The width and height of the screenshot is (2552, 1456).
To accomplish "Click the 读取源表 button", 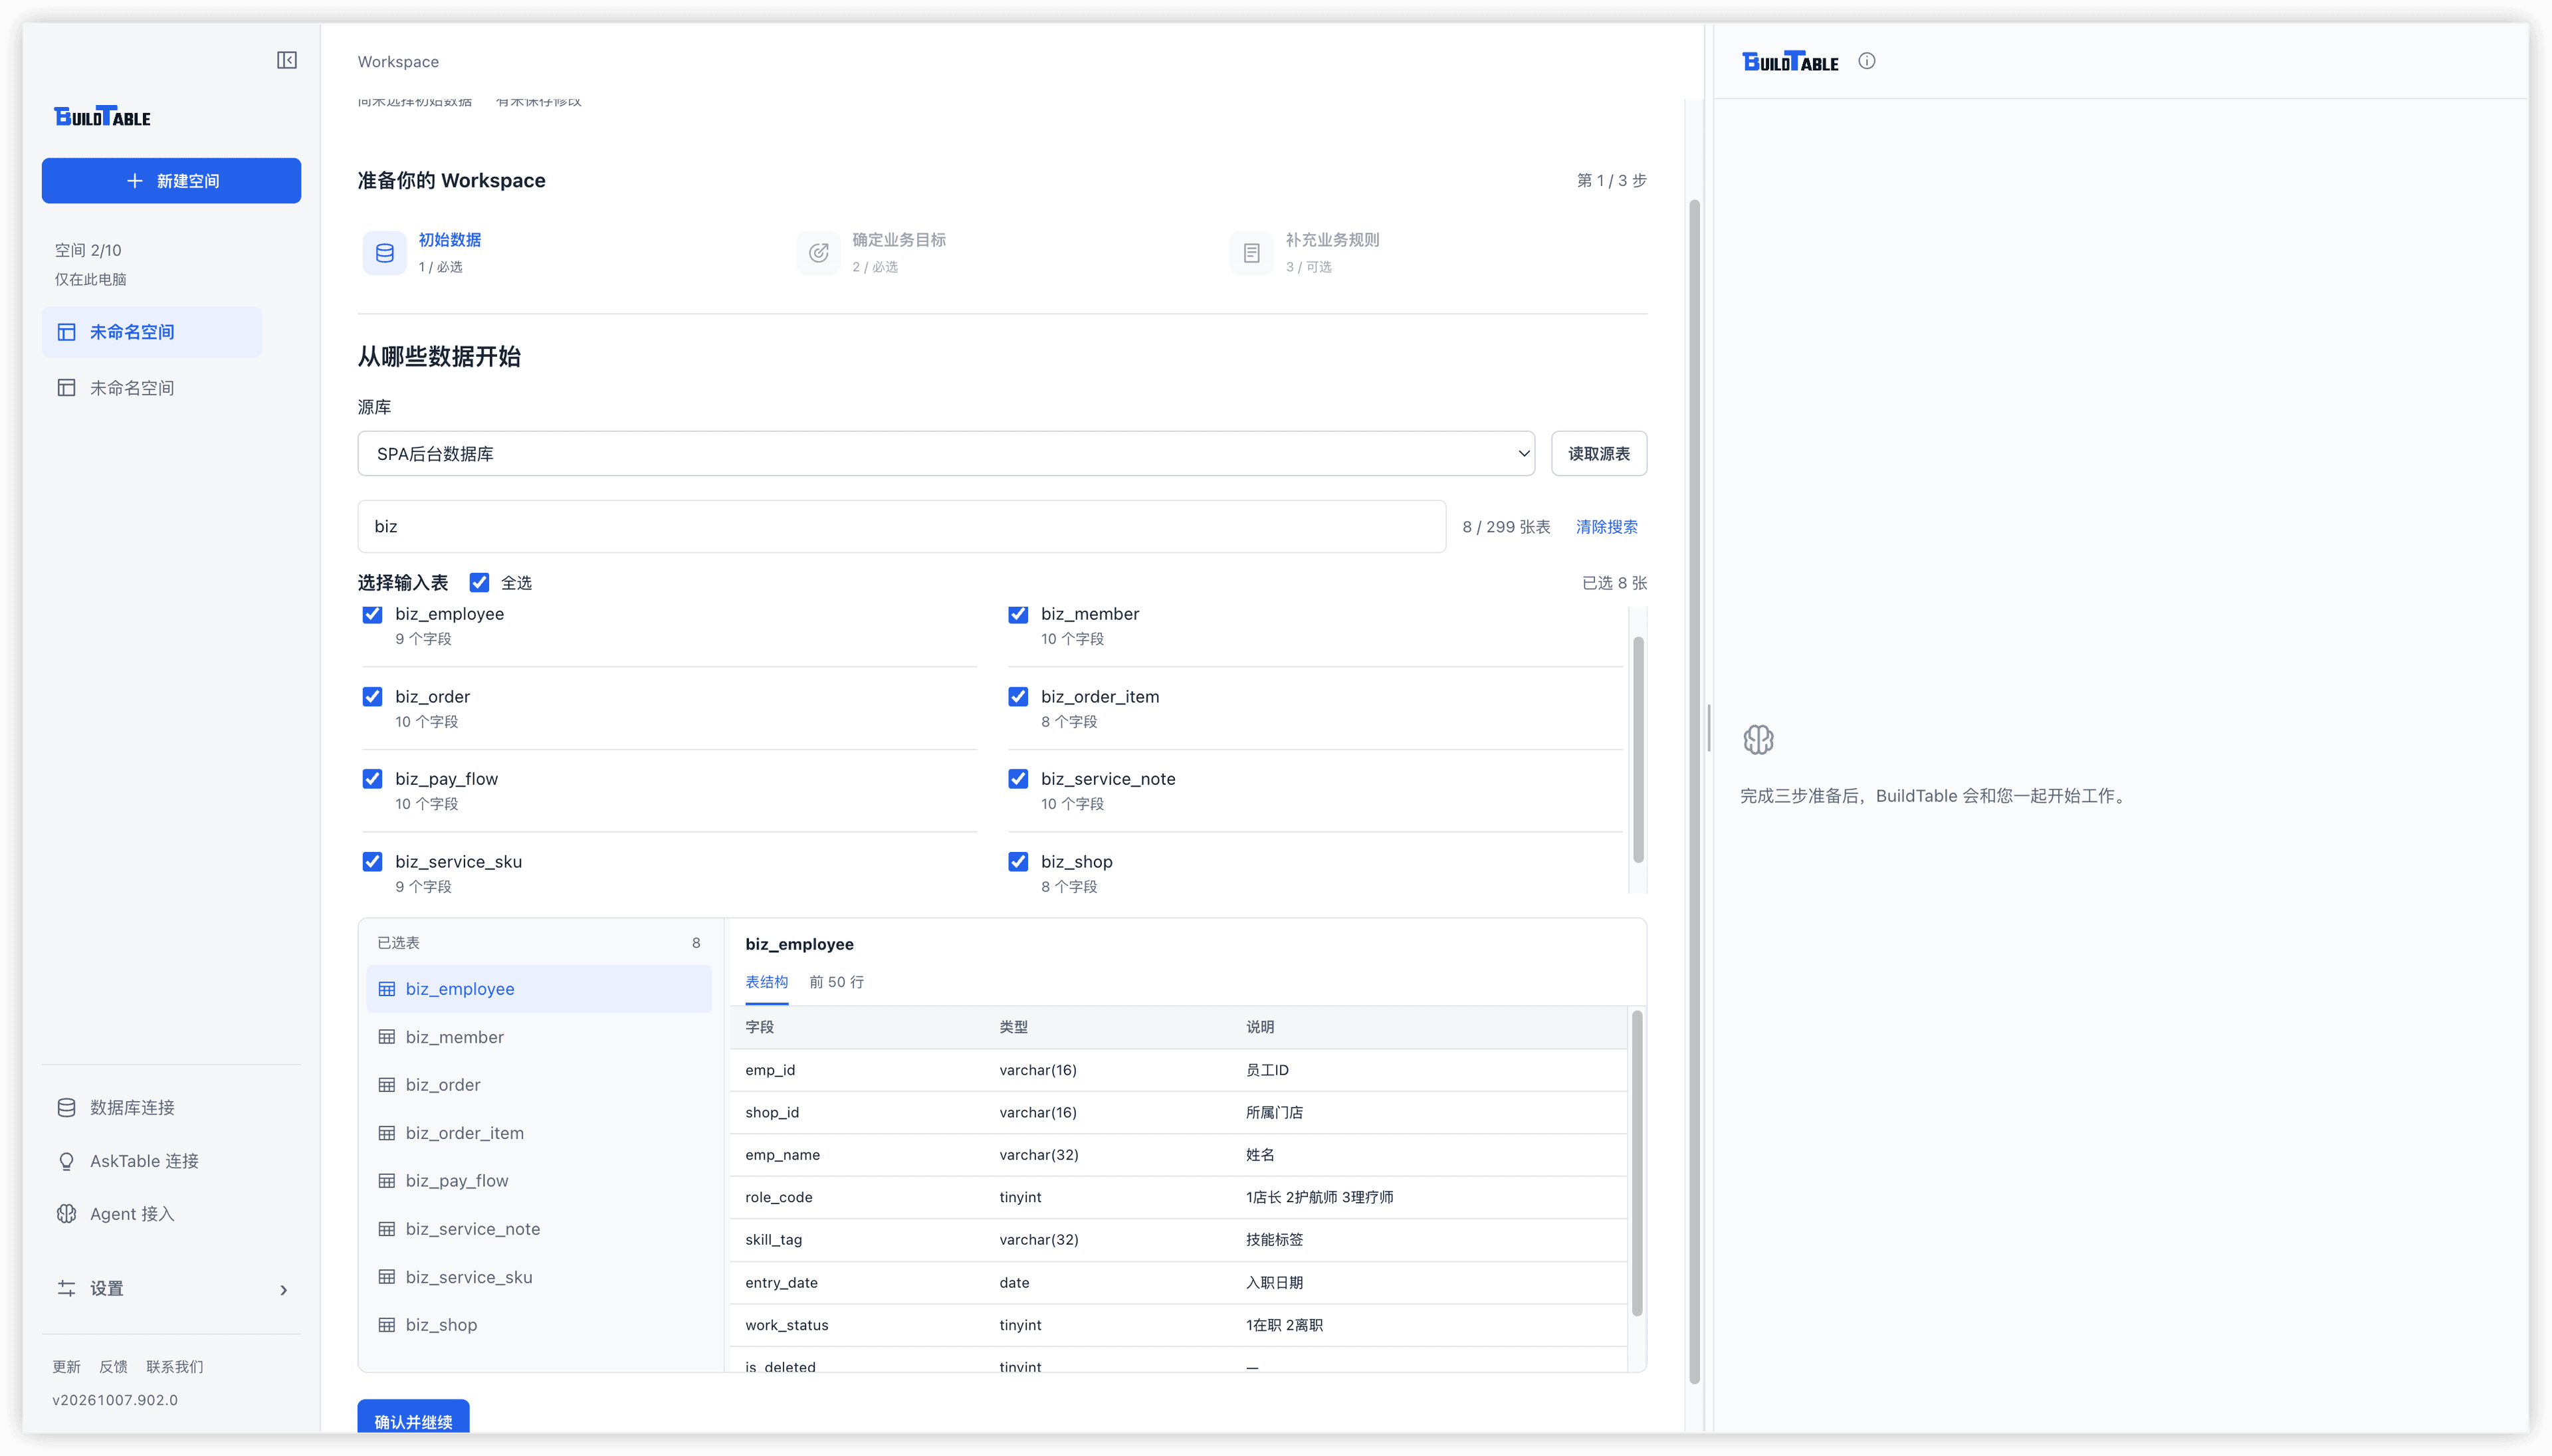I will [1599, 453].
